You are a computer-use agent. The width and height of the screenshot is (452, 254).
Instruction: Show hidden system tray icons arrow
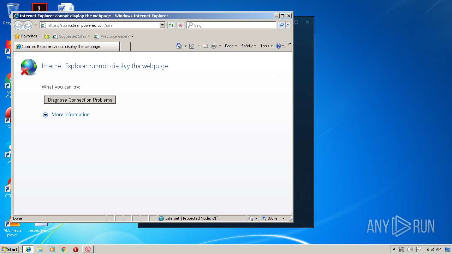pos(394,249)
